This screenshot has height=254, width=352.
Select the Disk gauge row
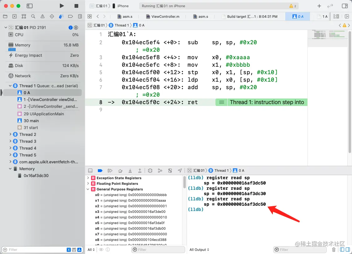coord(43,66)
